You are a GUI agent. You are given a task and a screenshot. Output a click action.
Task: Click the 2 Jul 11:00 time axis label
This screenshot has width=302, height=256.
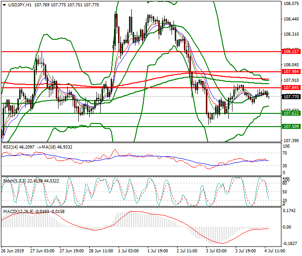point(187,251)
